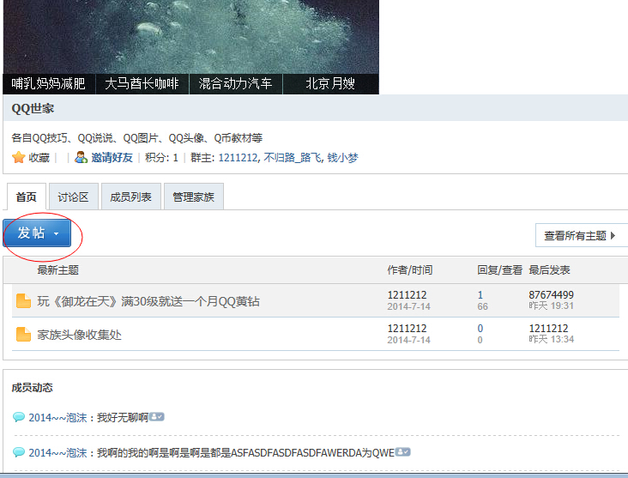Click author 1211212 of 家族头像收集处 topic
628x478 pixels.
(407, 329)
